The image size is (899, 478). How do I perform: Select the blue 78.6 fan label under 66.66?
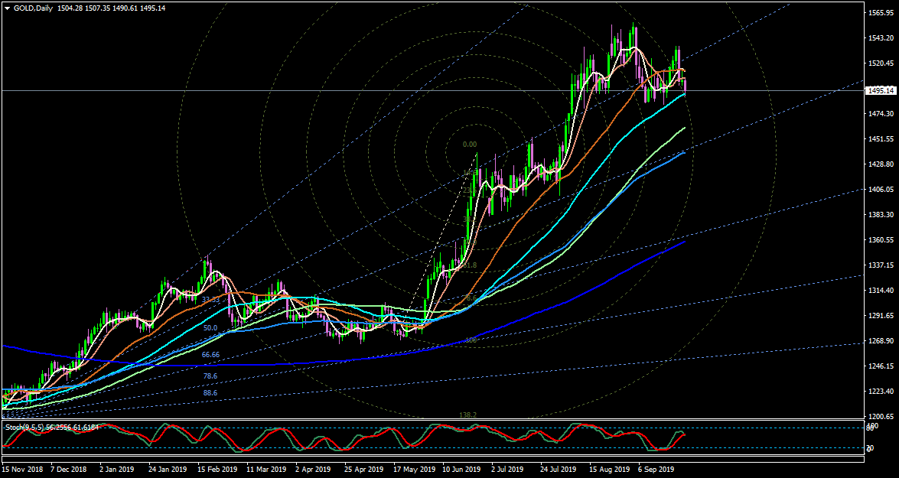pos(210,376)
